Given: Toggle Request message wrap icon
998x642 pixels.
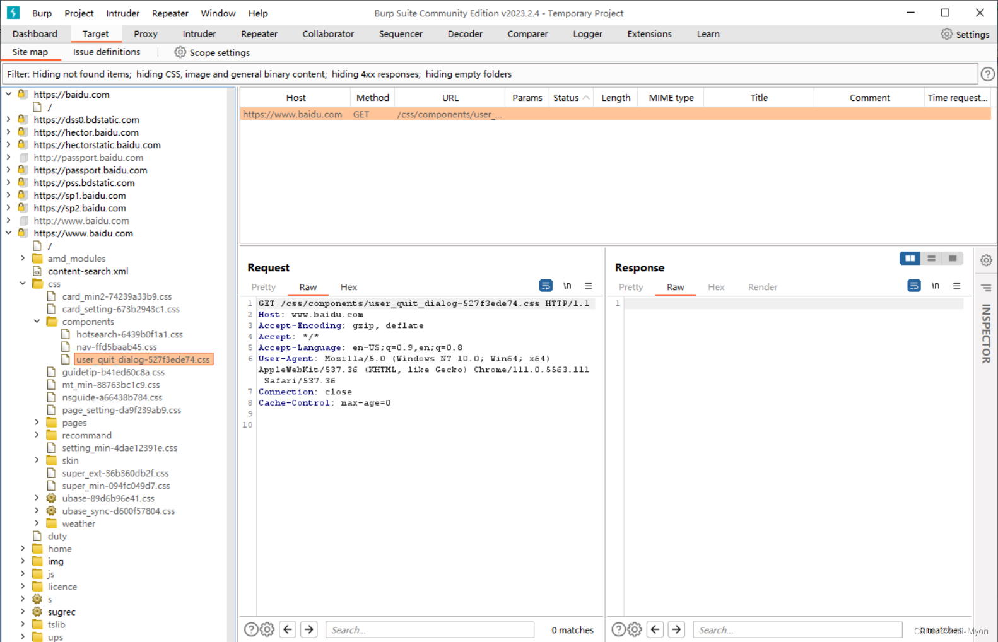Looking at the screenshot, I should coord(546,286).
